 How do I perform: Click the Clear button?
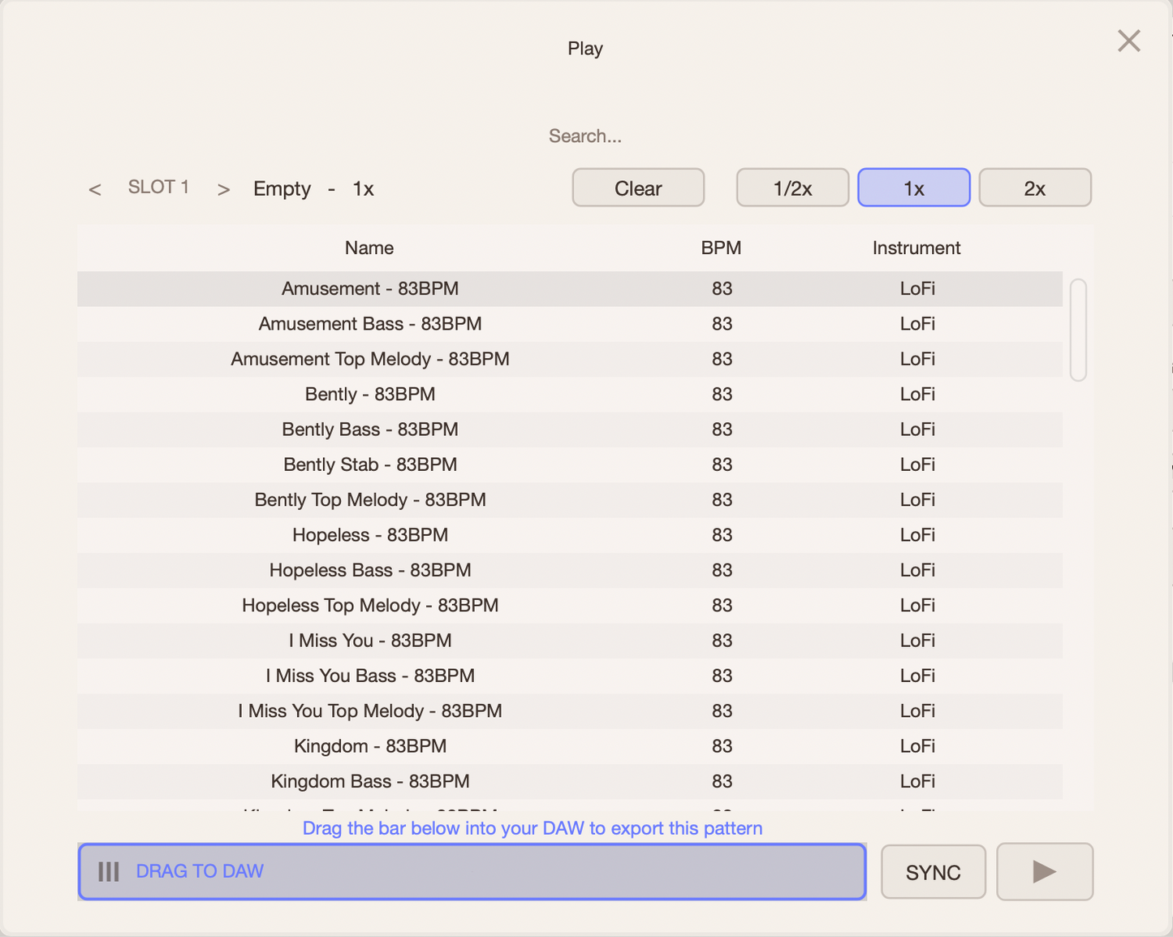coord(638,188)
